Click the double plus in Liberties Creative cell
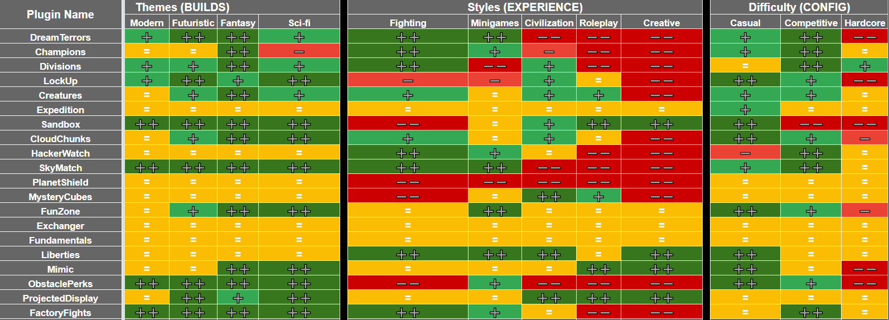Screen dimensions: 889x320 coord(661,255)
